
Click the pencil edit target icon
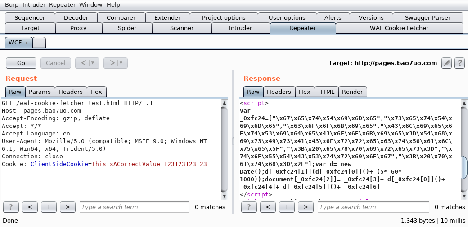tap(447, 63)
